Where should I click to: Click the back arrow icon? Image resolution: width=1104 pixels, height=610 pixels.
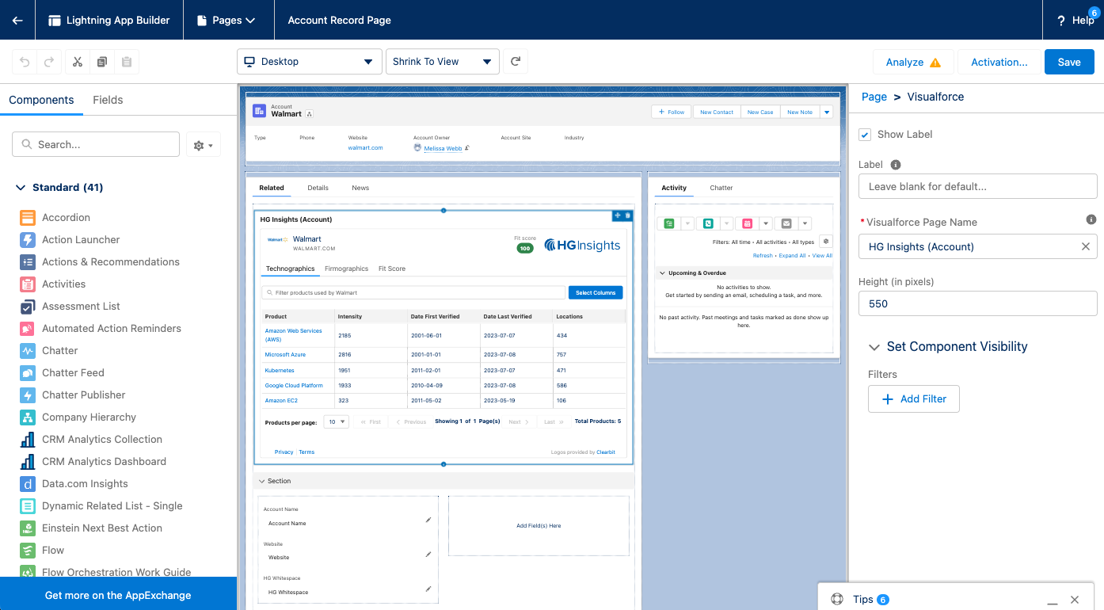pos(17,20)
